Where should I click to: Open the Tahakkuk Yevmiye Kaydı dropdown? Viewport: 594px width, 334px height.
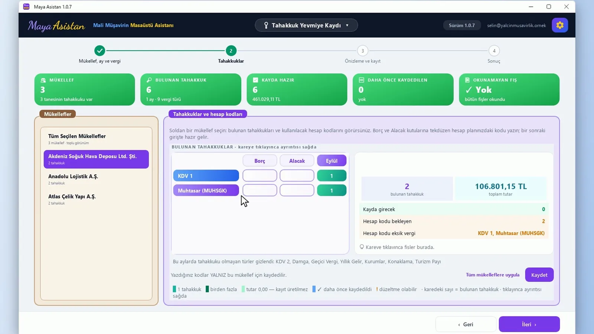coord(306,25)
